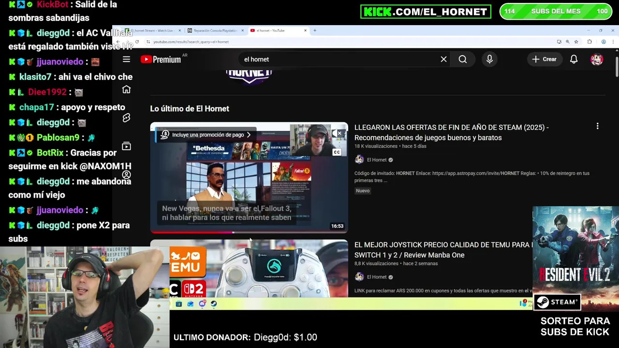Click the Crear button

tap(545, 59)
